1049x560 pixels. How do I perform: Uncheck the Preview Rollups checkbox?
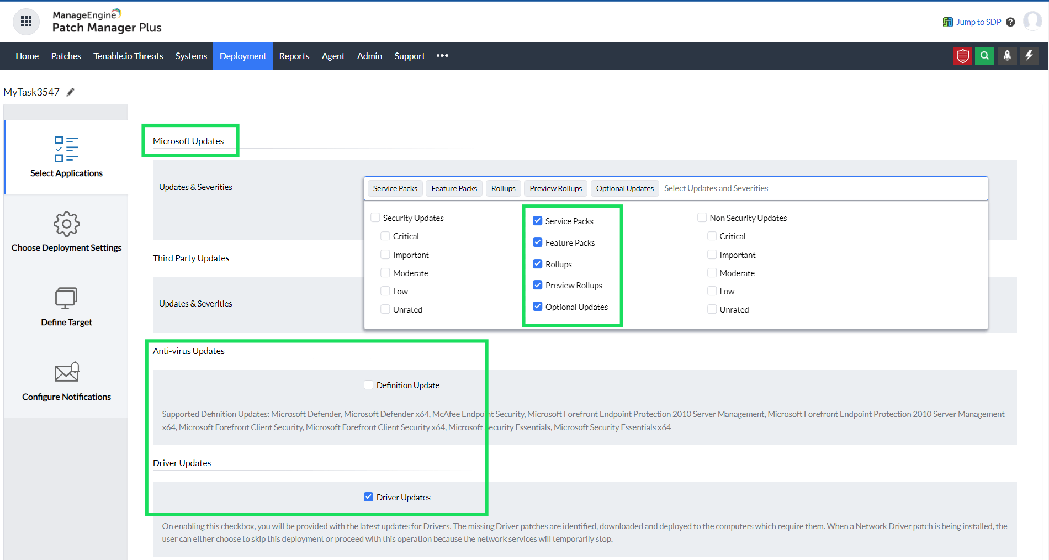pyautogui.click(x=537, y=285)
